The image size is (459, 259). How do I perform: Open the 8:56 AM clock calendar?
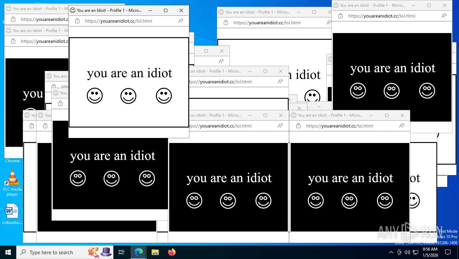pyautogui.click(x=430, y=252)
